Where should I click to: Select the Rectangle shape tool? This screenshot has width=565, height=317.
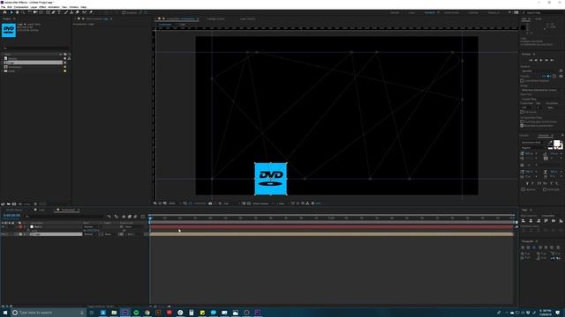point(48,12)
